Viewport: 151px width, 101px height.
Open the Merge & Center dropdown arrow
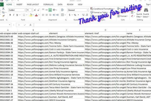pos(65,15)
